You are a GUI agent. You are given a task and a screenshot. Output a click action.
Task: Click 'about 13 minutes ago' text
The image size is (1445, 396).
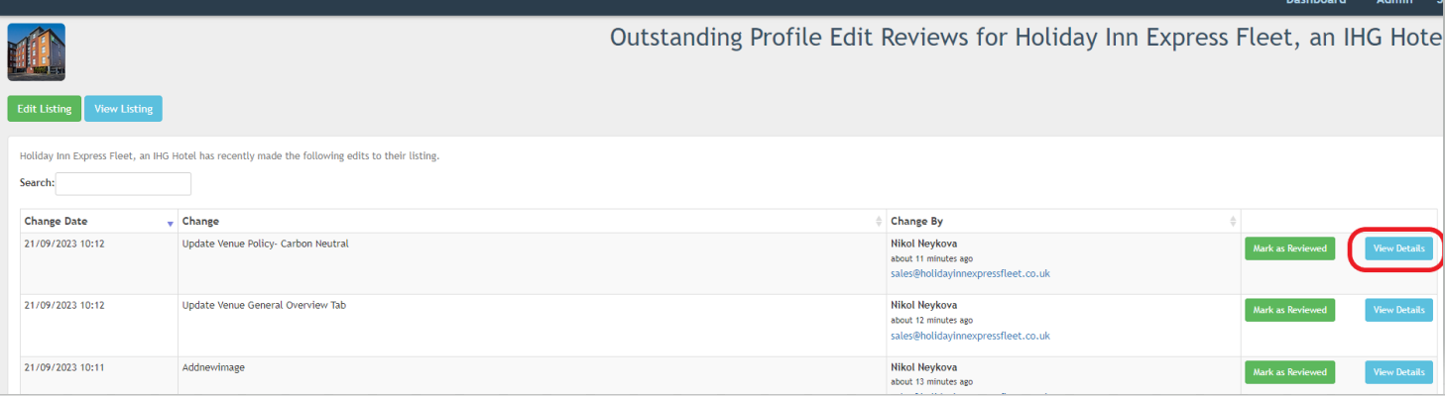tap(931, 382)
